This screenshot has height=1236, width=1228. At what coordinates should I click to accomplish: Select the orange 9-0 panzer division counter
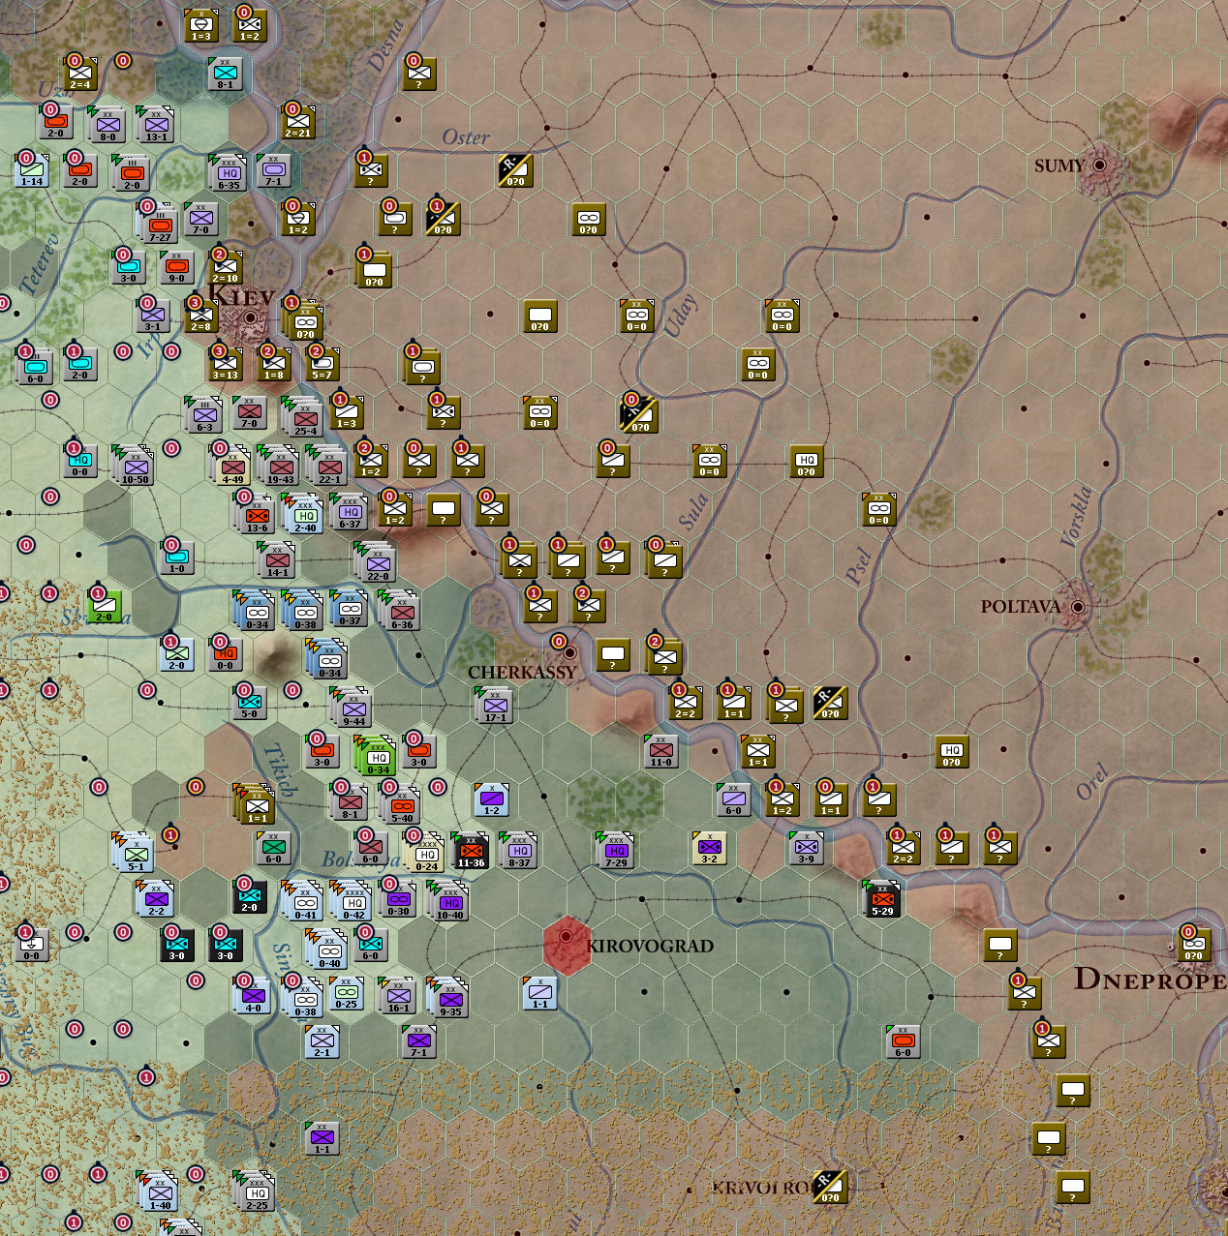[x=177, y=268]
